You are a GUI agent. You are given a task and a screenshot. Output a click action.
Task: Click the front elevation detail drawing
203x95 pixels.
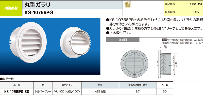pos(134,64)
